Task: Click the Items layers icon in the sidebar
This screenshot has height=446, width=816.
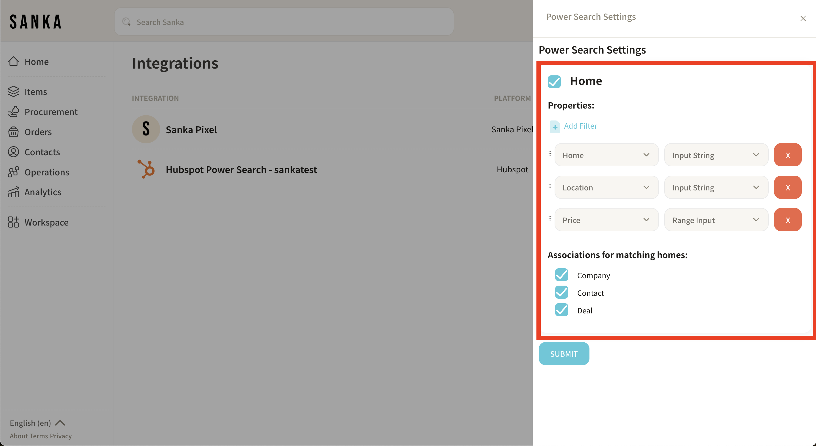Action: 13,92
